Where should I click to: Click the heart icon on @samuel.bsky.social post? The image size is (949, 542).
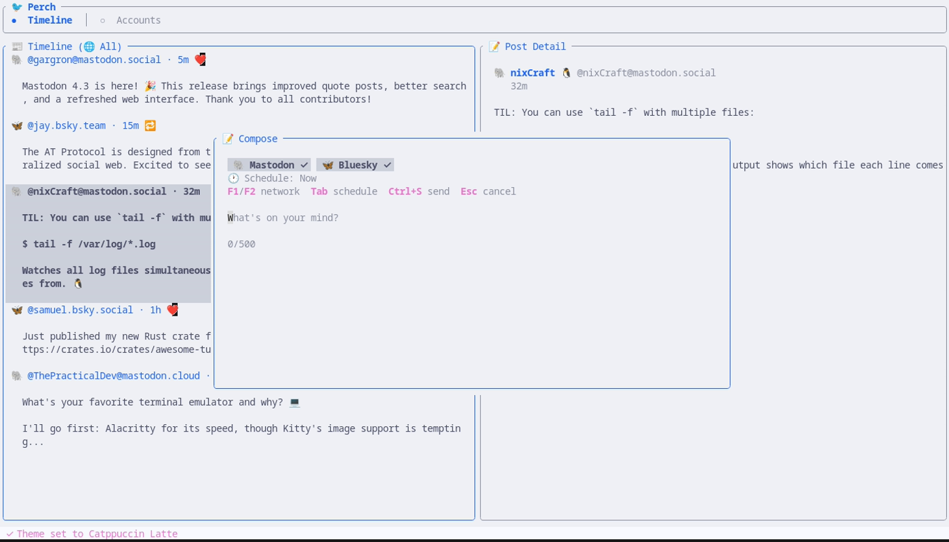click(x=171, y=310)
